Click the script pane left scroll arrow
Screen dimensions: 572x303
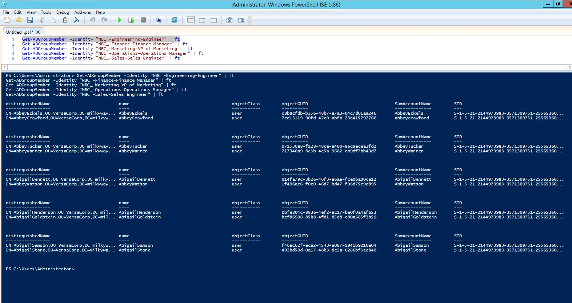coord(4,67)
